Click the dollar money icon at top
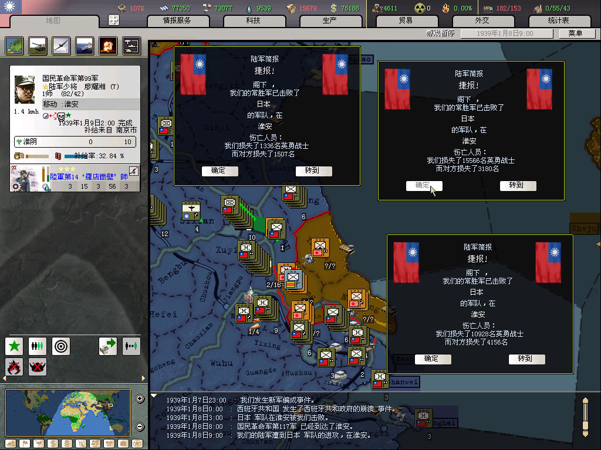Viewport: 601px width, 450px height. click(333, 8)
